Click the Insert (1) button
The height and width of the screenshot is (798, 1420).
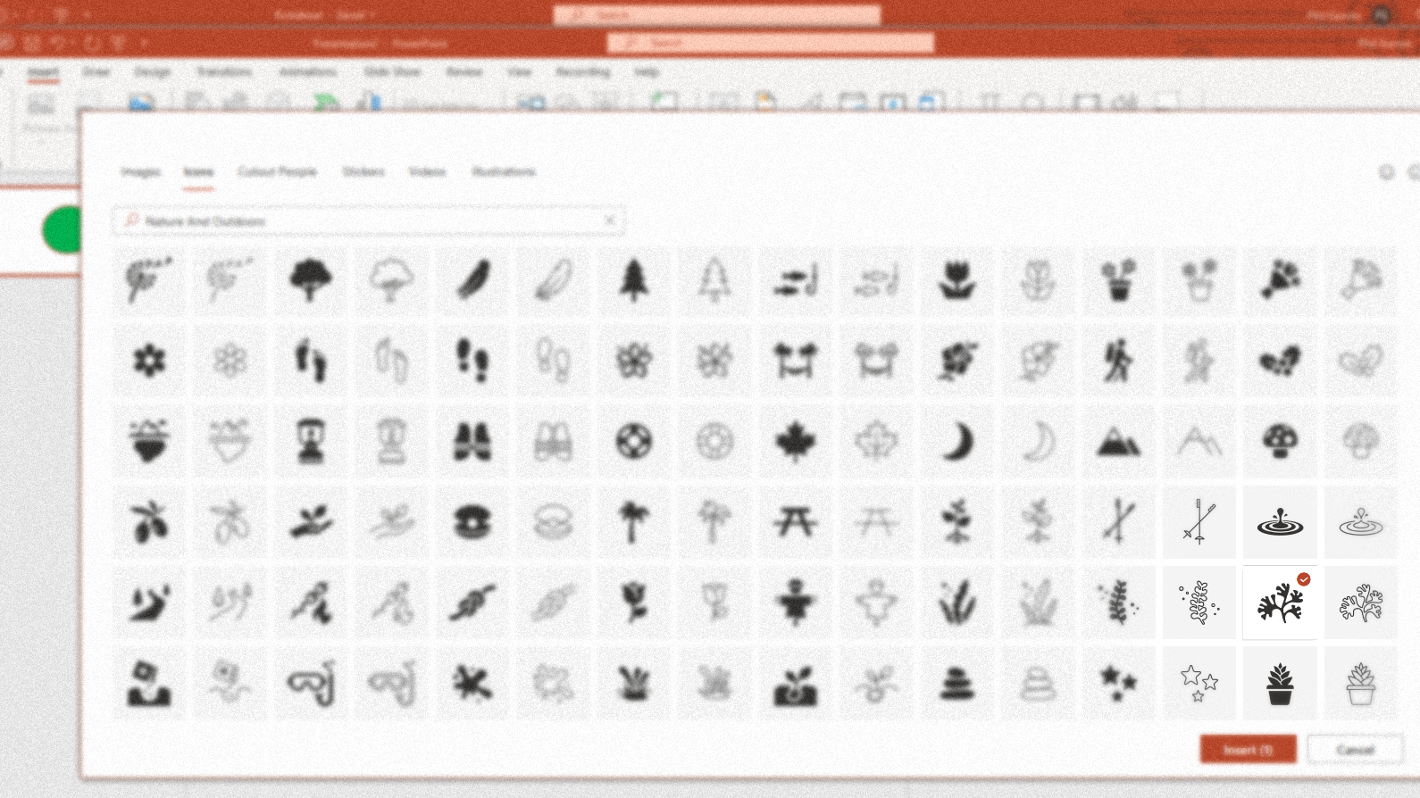1248,749
